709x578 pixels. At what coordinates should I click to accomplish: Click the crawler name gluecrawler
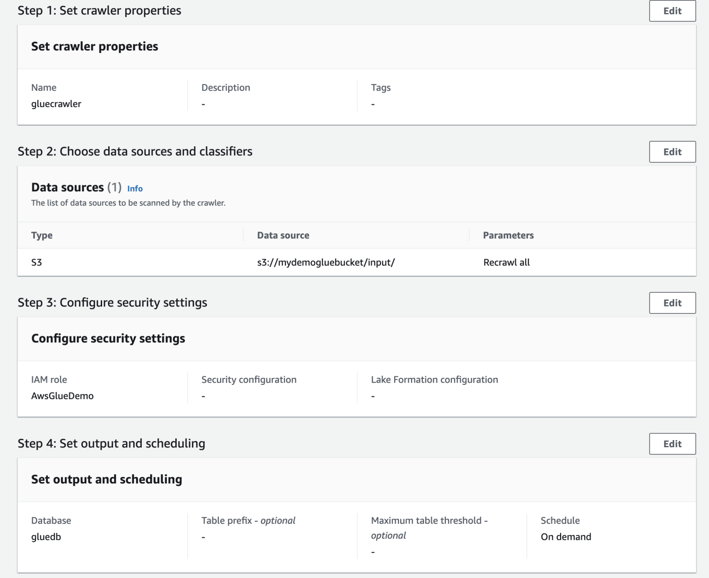[56, 104]
